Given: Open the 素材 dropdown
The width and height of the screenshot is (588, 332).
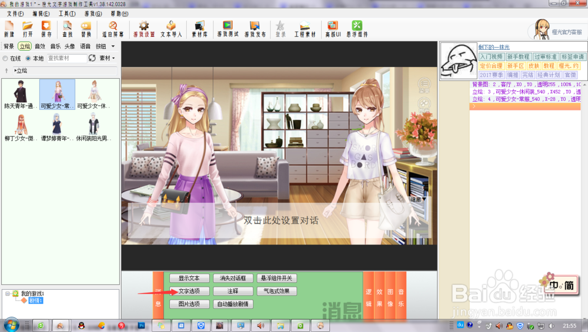Looking at the screenshot, I should pyautogui.click(x=107, y=58).
